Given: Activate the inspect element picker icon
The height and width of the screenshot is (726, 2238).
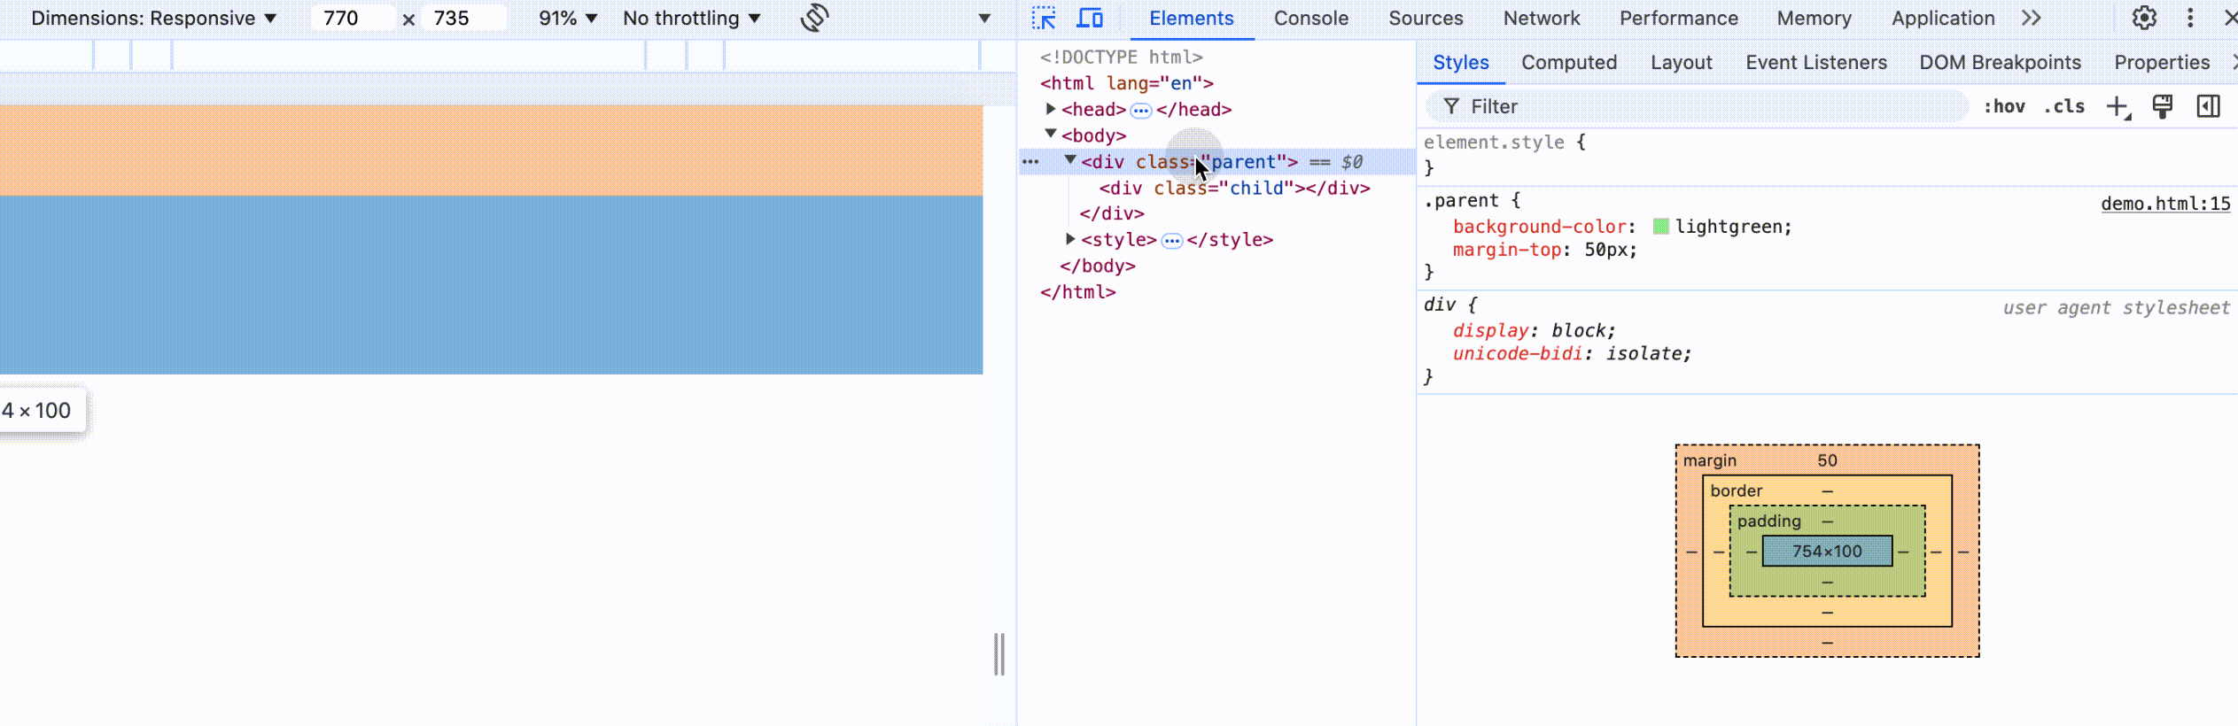Looking at the screenshot, I should point(1044,18).
